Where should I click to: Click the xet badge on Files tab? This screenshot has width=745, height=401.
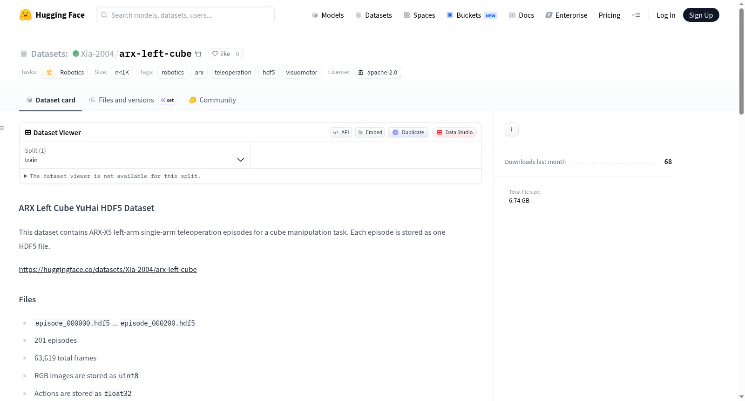[x=167, y=100]
